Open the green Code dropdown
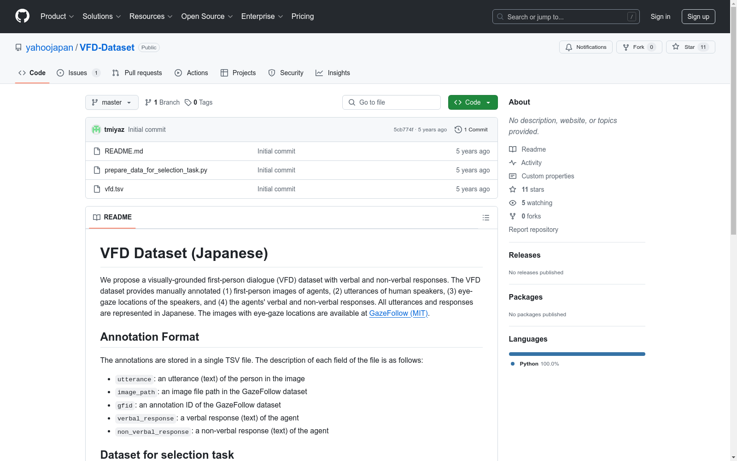 pos(473,102)
